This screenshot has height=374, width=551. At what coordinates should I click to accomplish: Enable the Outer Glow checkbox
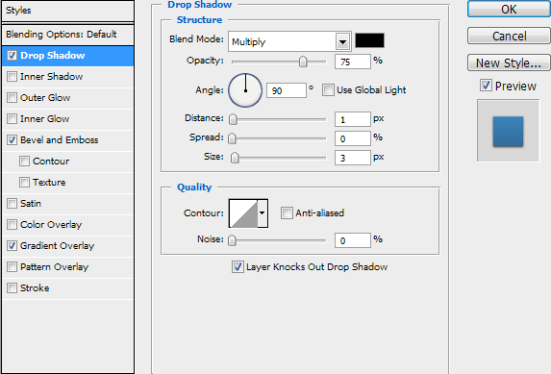click(12, 98)
